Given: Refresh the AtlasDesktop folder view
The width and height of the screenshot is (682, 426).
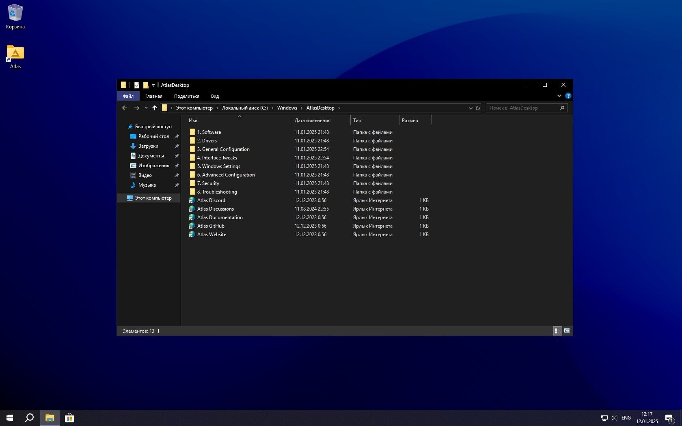Looking at the screenshot, I should point(478,108).
